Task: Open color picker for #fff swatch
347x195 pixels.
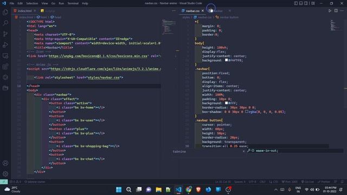Action: [x=227, y=103]
